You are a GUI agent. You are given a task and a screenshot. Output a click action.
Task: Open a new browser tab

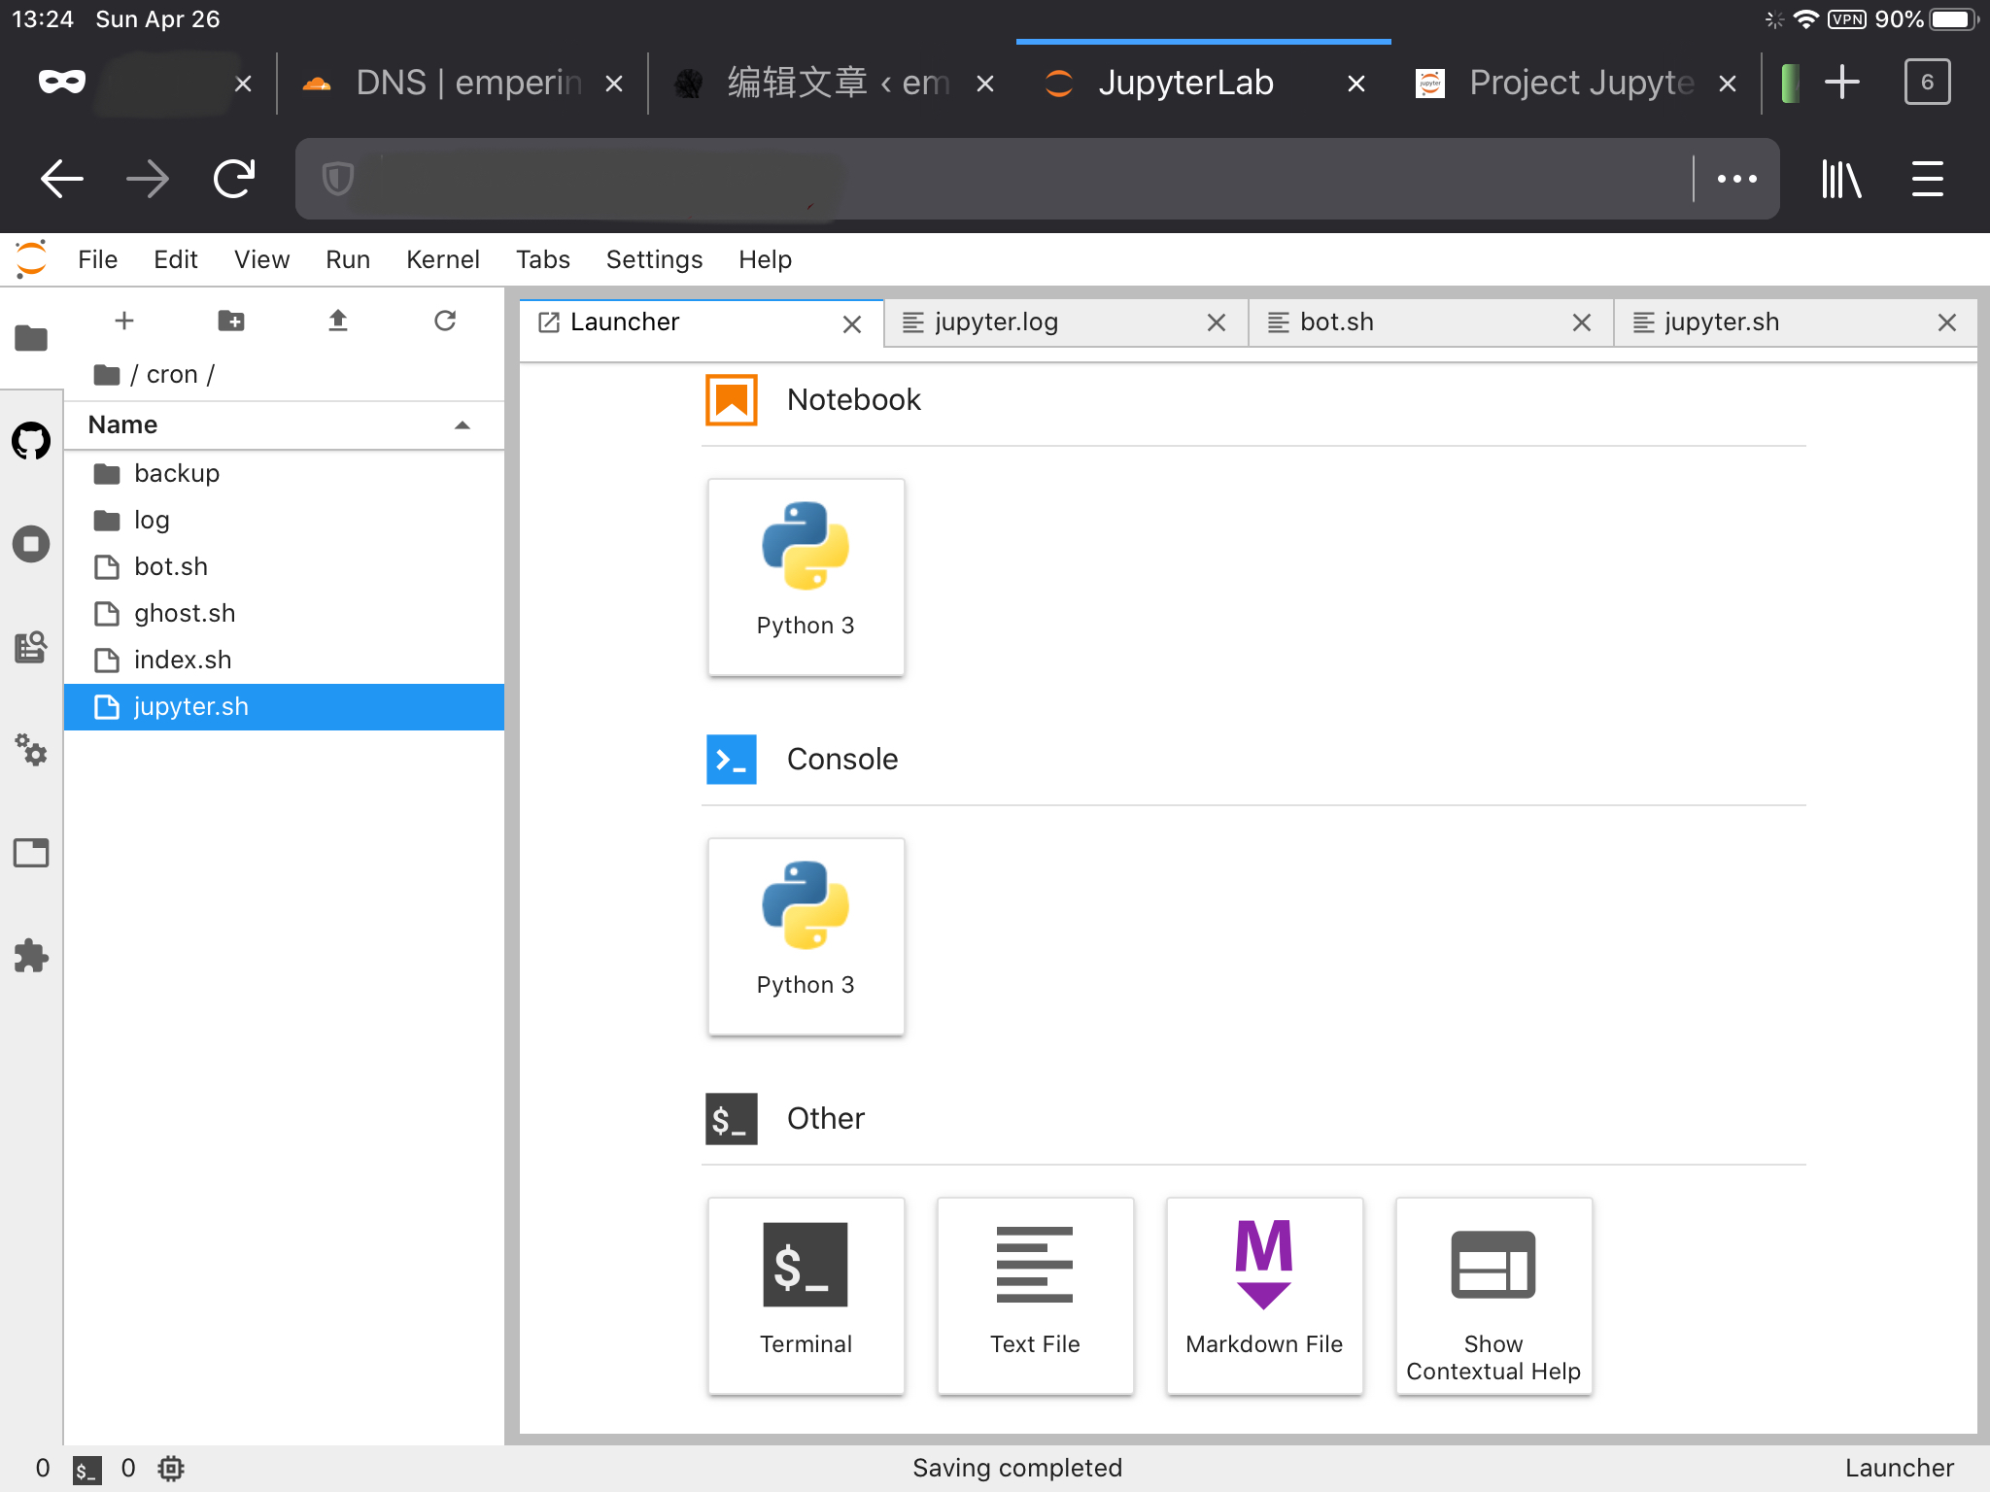(x=1841, y=83)
